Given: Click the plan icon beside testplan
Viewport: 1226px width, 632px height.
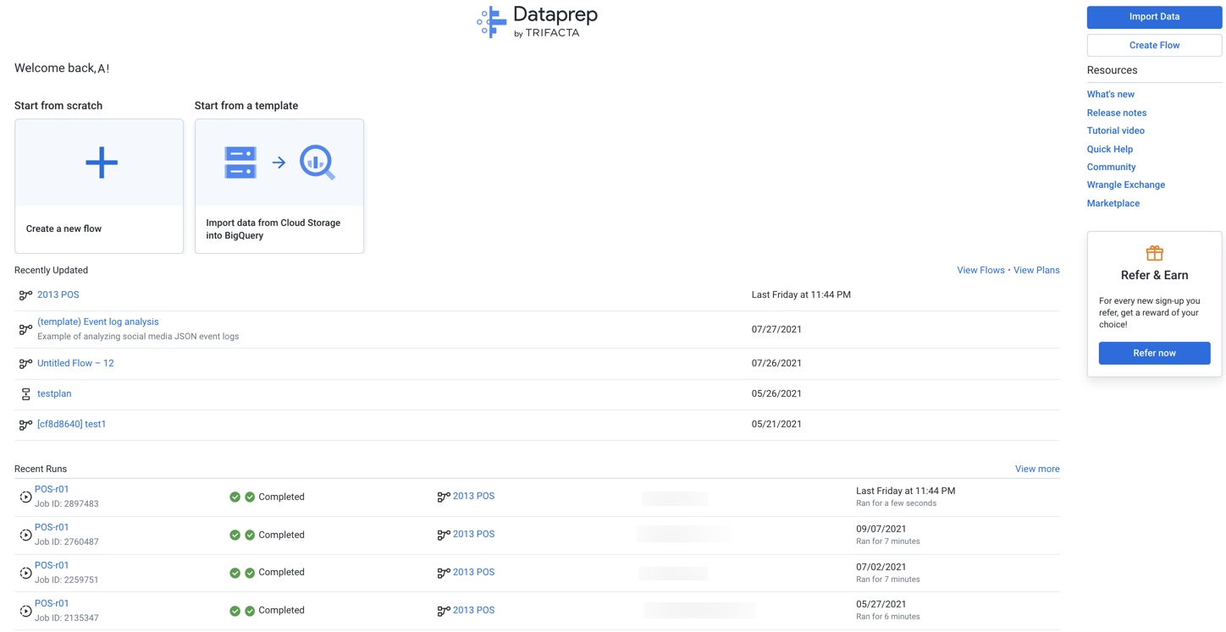Looking at the screenshot, I should 25,394.
